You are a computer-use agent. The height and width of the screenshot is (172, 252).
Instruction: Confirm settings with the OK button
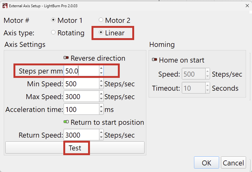[x=206, y=163]
